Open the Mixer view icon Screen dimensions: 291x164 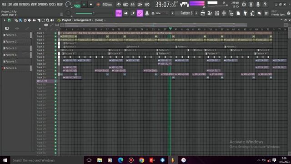[224, 13]
